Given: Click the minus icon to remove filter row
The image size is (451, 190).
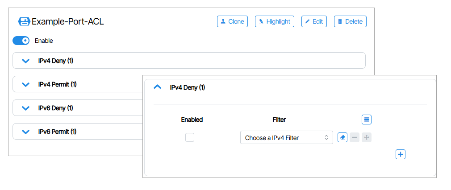Looking at the screenshot, I should tap(355, 137).
